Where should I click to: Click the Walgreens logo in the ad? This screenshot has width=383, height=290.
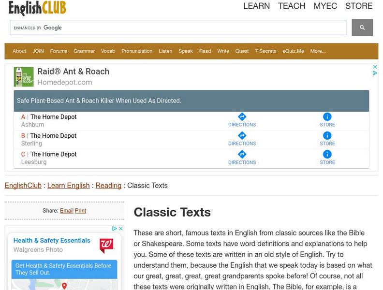[x=106, y=246]
